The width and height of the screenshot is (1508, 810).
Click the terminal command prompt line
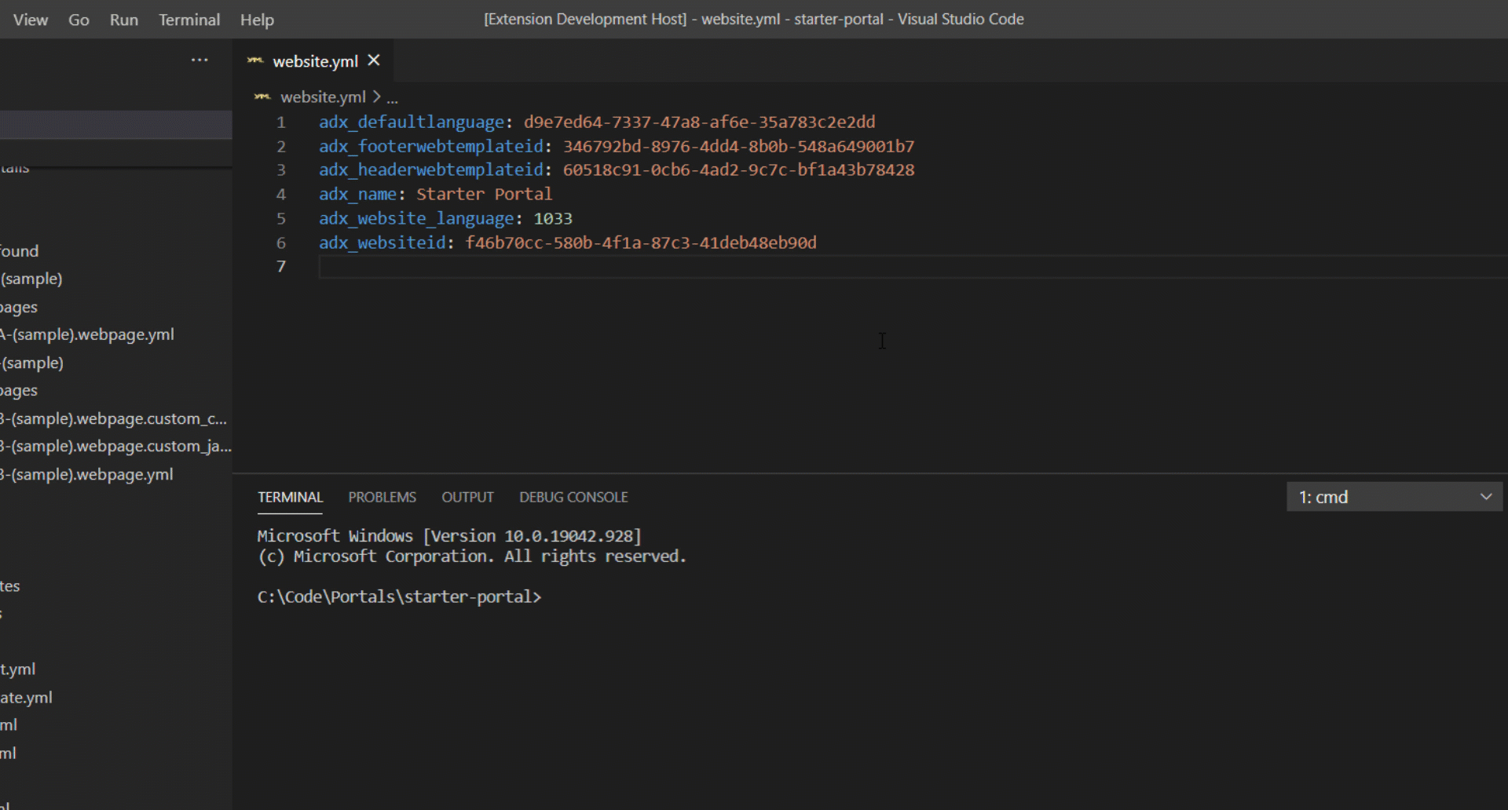click(x=399, y=597)
